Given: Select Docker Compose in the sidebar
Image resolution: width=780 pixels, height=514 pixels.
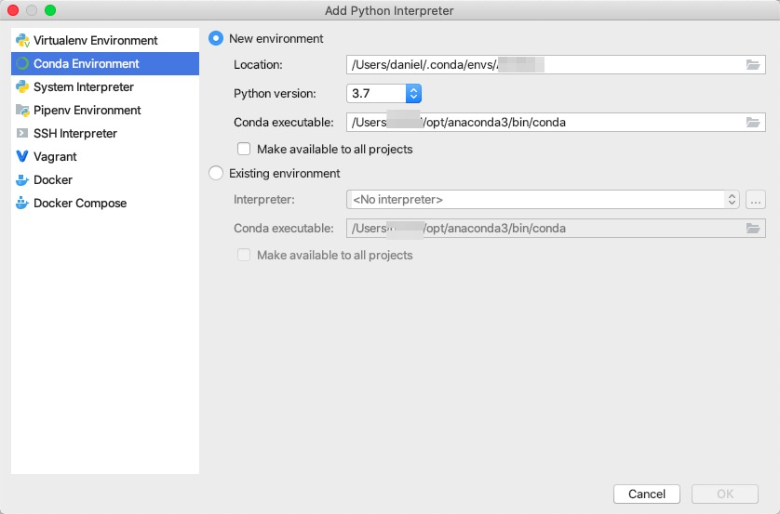Looking at the screenshot, I should tap(80, 204).
